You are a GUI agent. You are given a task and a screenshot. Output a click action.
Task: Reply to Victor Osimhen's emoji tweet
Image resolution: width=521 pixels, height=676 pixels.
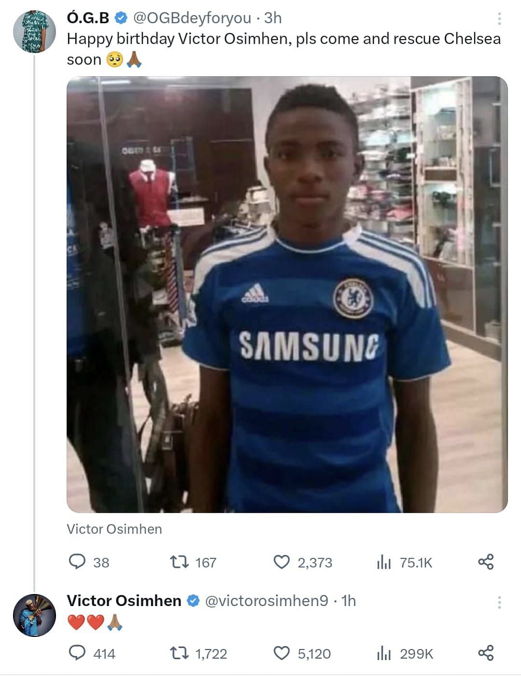coord(77,653)
